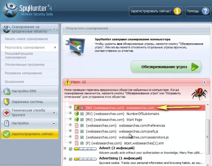The width and height of the screenshot is (212, 166).
Task: Click the yellow info icon for registration
Action: coord(177,11)
